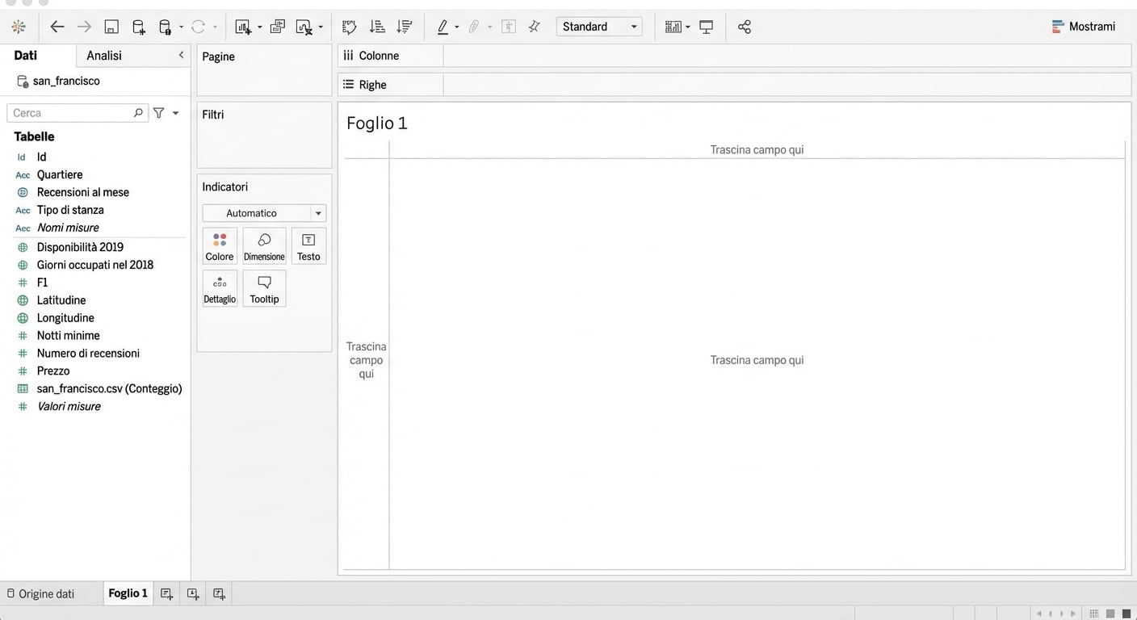Open the Standard fit dropdown

click(x=599, y=27)
